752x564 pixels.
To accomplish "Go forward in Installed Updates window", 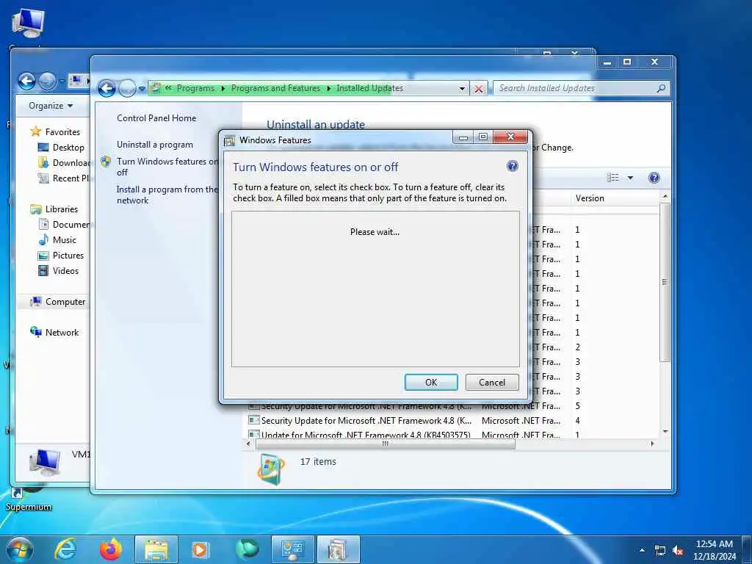I will tap(127, 88).
